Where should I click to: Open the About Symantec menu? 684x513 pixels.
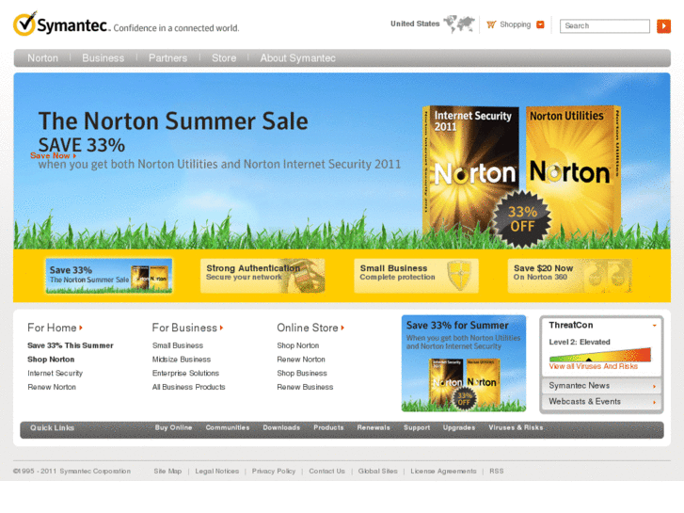[298, 58]
